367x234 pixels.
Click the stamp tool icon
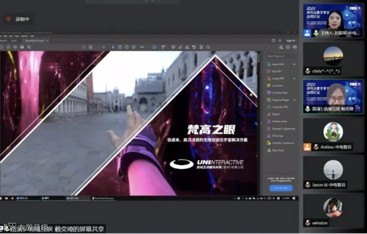pos(194,47)
